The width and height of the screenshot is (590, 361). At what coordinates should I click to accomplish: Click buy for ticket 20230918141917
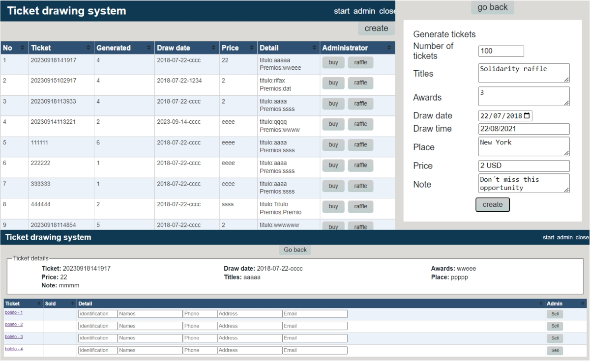(333, 62)
